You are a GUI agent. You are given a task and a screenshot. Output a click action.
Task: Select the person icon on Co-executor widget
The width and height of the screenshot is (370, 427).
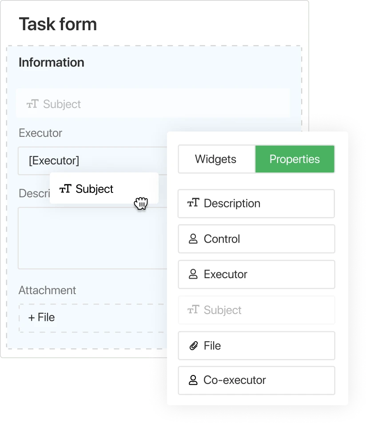coord(193,380)
